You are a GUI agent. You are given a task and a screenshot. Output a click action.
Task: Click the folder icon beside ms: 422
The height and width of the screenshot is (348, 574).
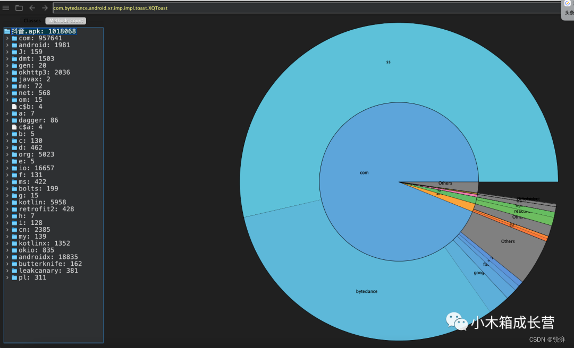point(14,182)
